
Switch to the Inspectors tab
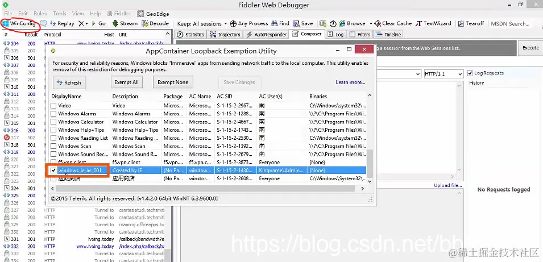[225, 34]
